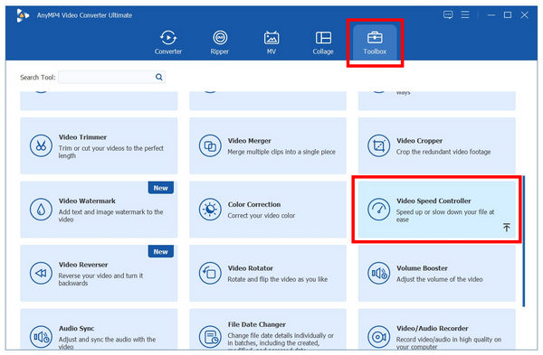Screen dimensions: 543x355
Task: Click the Video Trimmer scissors icon
Action: pos(41,145)
